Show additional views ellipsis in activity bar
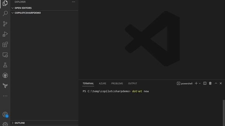Image resolution: width=225 pixels, height=126 pixels. click(x=5, y=96)
